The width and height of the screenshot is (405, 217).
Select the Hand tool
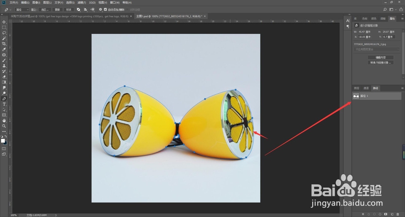4,121
